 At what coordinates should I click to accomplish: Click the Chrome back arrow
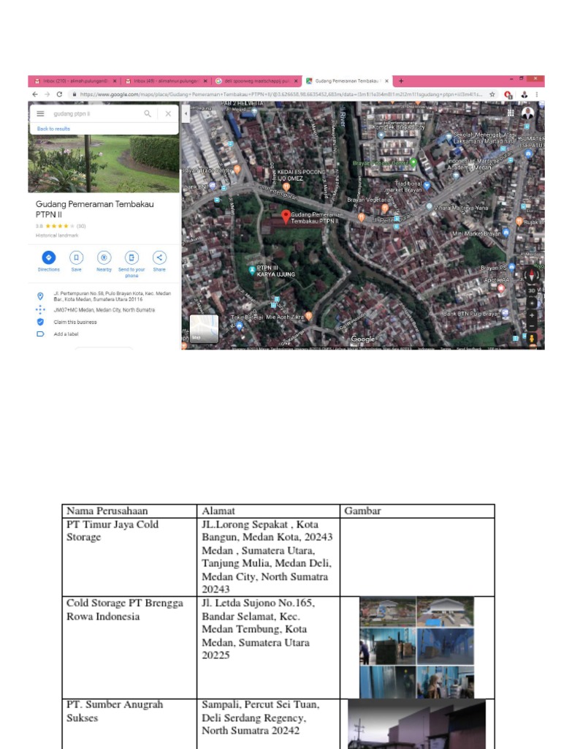coord(35,94)
